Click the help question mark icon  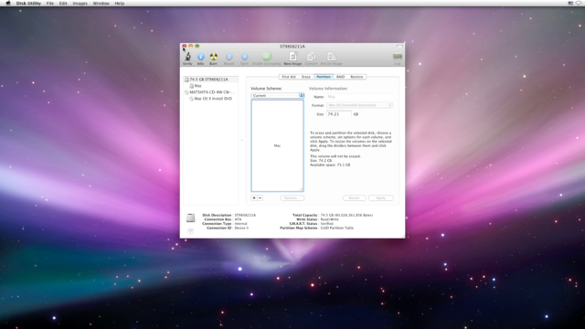(x=191, y=231)
